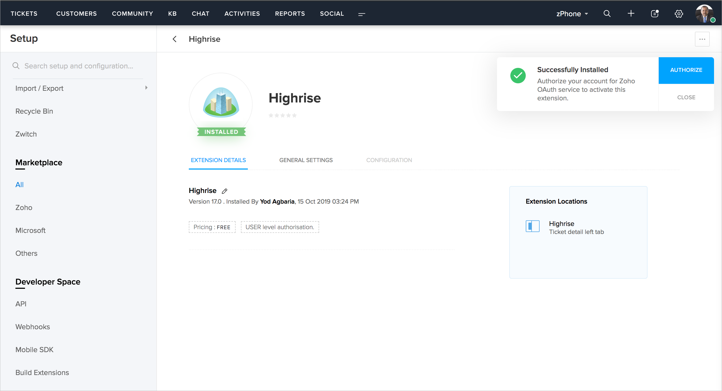Open the notifications icon in header
This screenshot has width=722, height=391.
click(x=654, y=14)
